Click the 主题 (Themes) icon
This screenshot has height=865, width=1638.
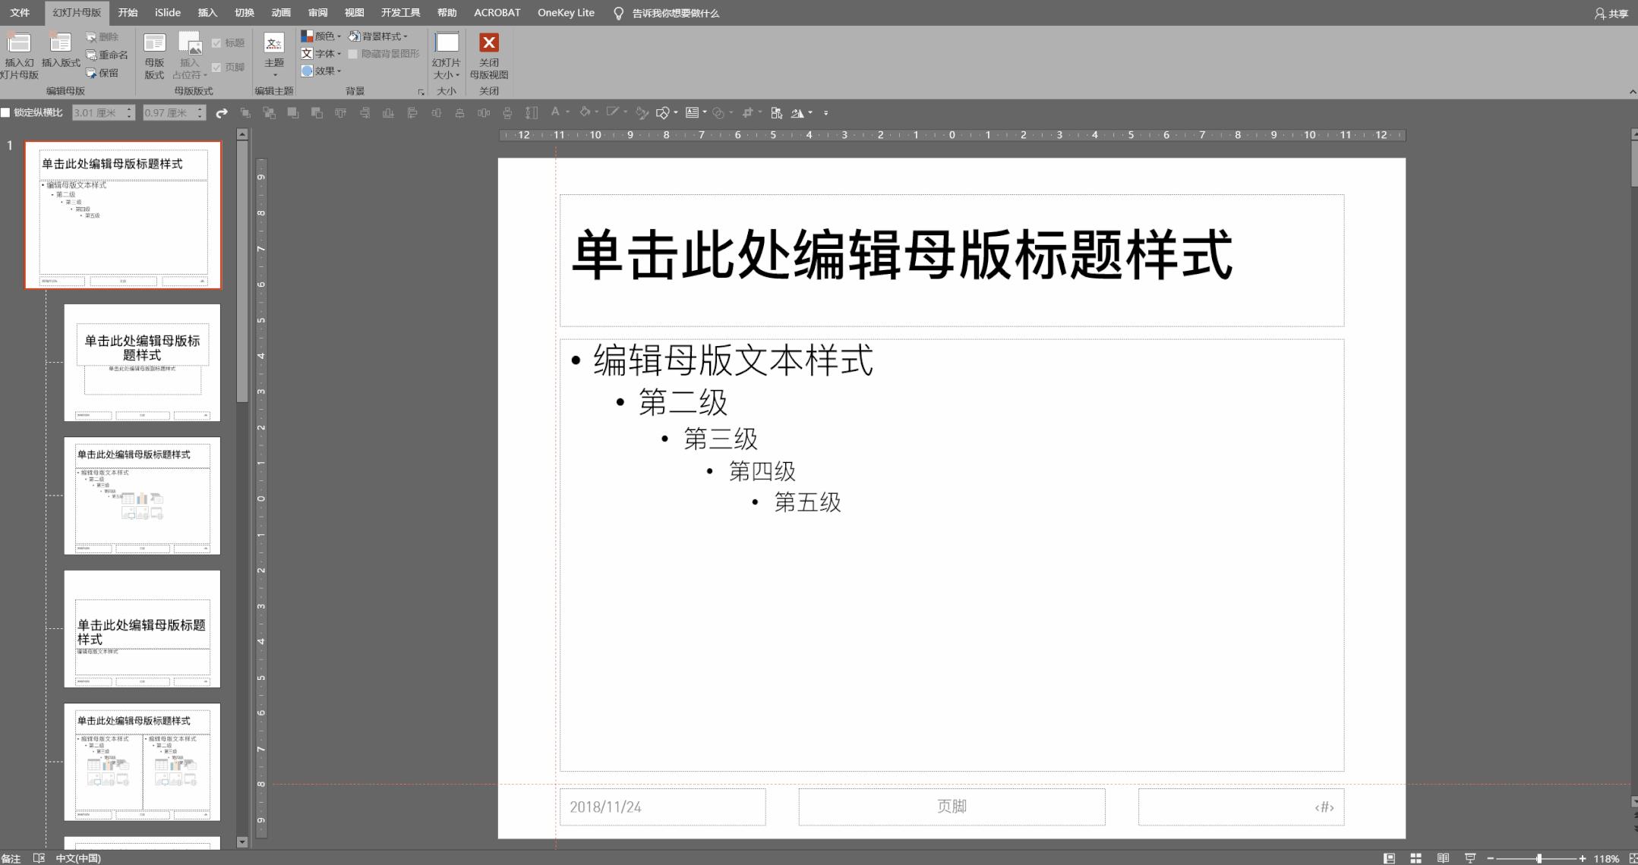click(x=273, y=53)
